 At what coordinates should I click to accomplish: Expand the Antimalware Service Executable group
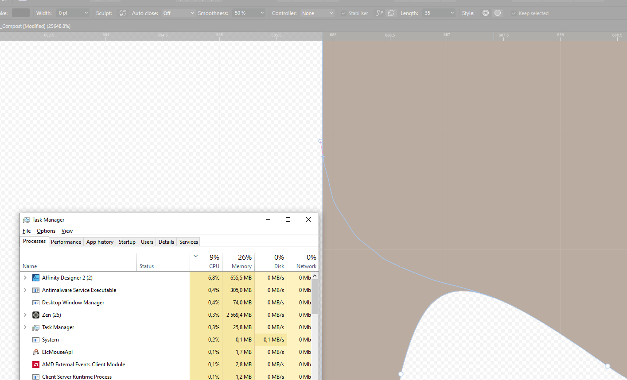coord(25,290)
